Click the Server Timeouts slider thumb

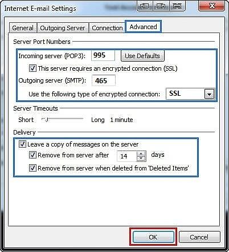[47, 120]
